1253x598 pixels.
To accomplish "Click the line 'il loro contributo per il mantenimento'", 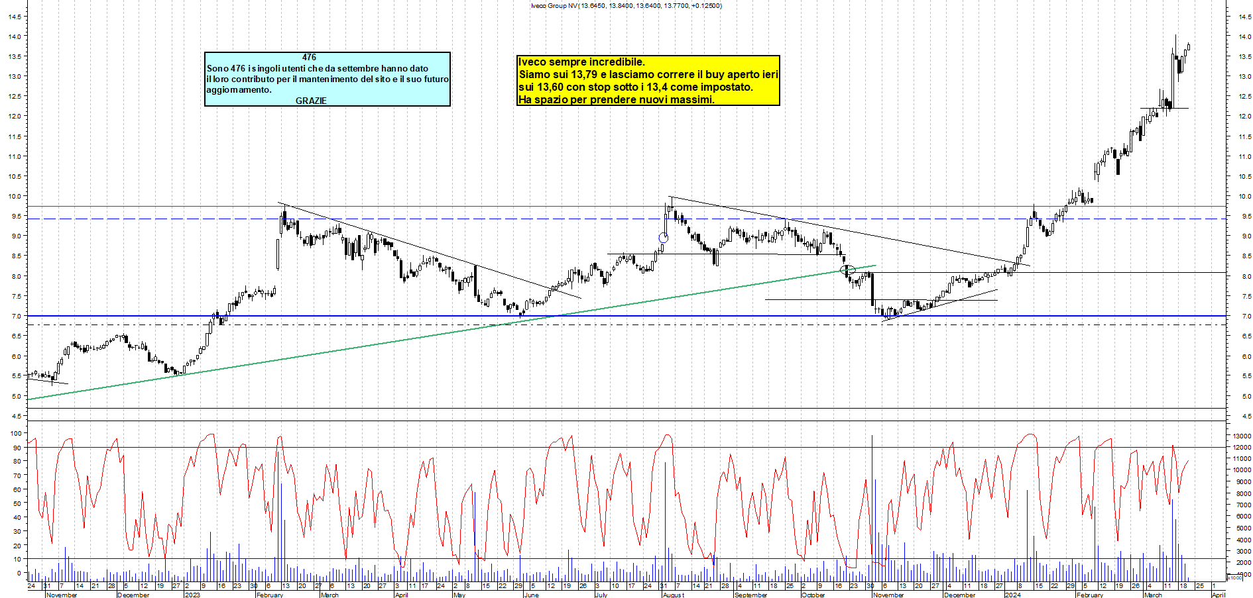I will pyautogui.click(x=328, y=79).
